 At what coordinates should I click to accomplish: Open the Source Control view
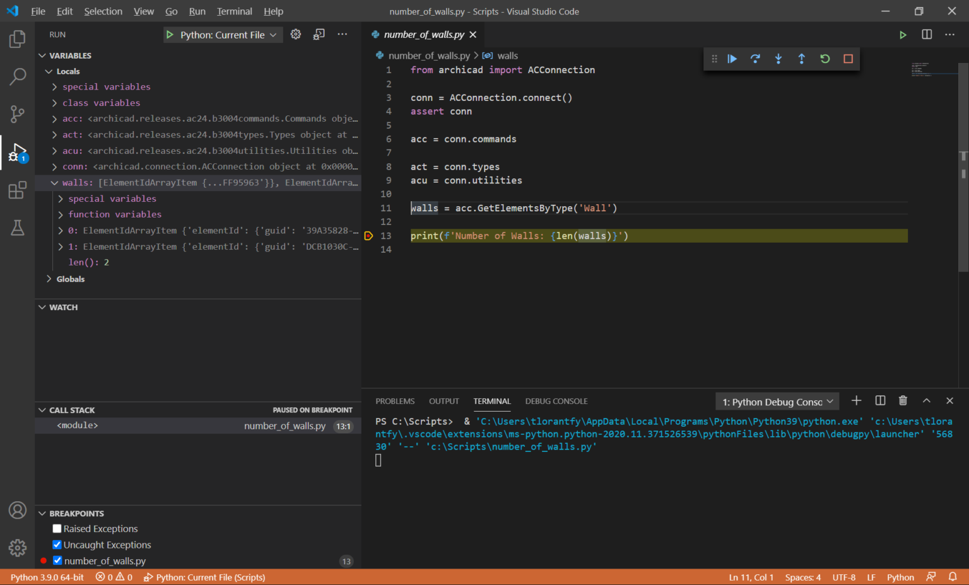point(17,114)
